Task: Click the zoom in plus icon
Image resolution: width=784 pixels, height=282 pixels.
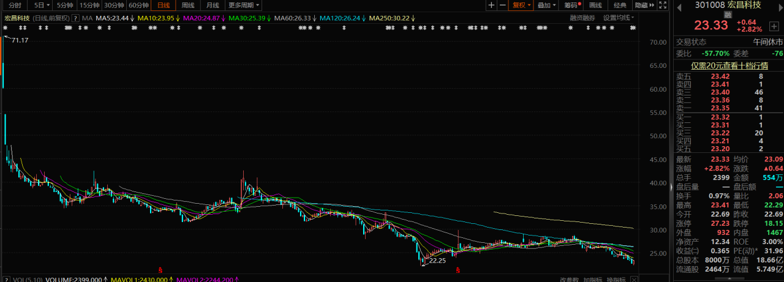Action: pos(491,6)
